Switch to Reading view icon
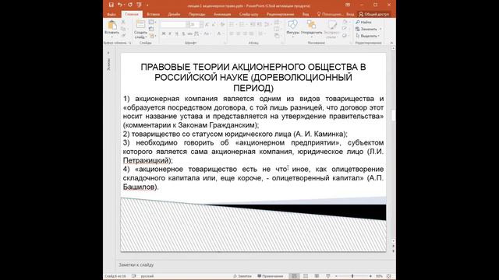Viewport: 499px width, 280px height. point(317,276)
